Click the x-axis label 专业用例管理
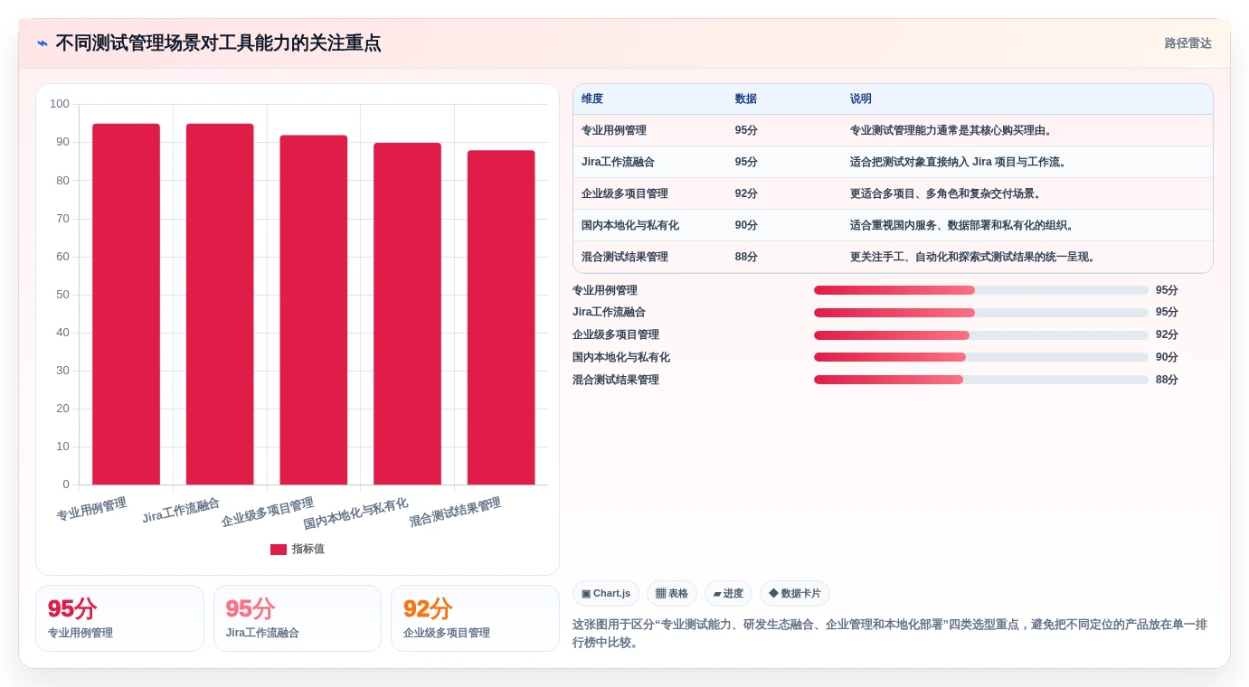The image size is (1249, 687). pyautogui.click(x=91, y=509)
